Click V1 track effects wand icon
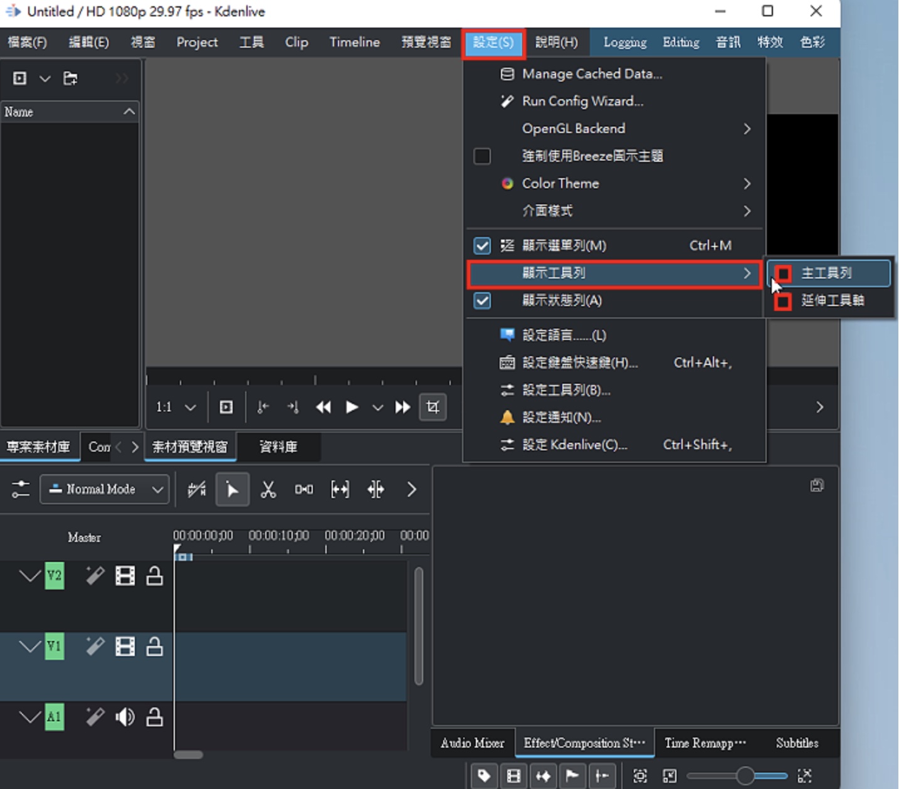The height and width of the screenshot is (789, 899). [95, 647]
